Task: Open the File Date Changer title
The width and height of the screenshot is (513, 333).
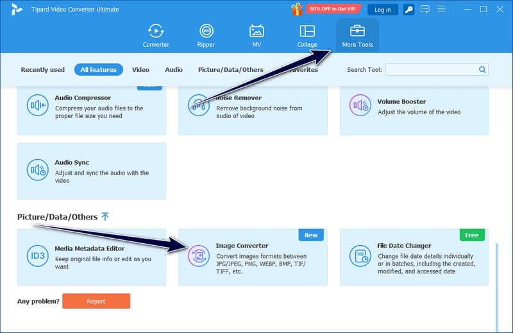Action: (404, 246)
